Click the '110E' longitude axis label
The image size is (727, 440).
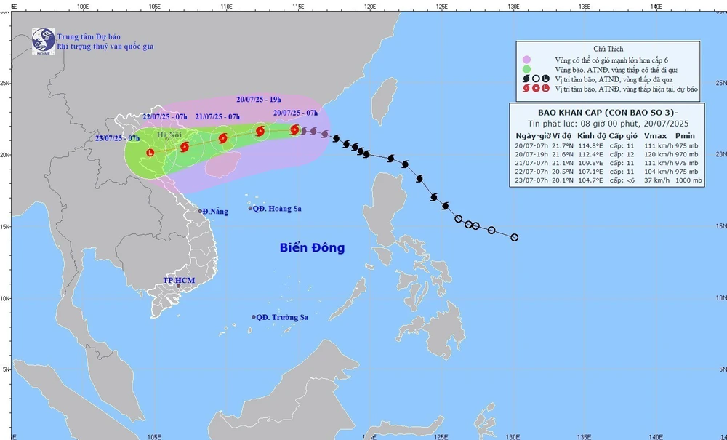coord(226,7)
